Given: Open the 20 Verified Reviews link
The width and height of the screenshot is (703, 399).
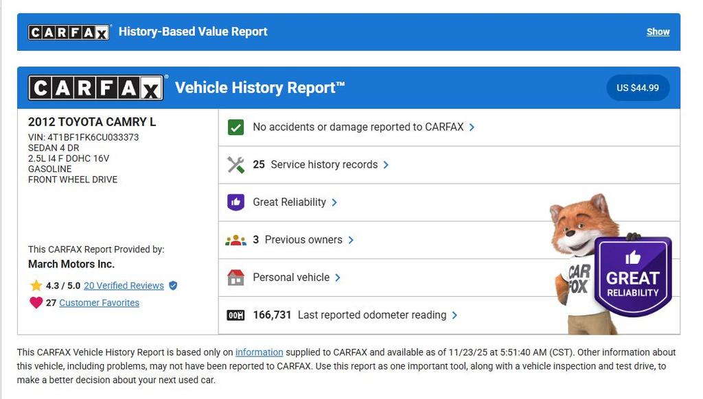Looking at the screenshot, I should click(124, 285).
